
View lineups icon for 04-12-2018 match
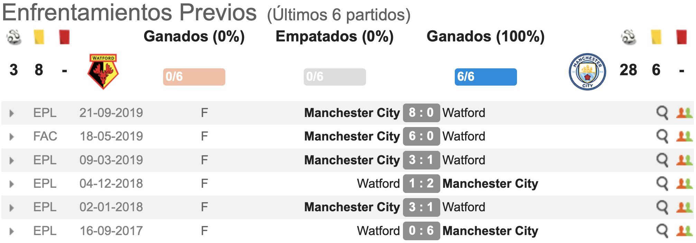(684, 184)
